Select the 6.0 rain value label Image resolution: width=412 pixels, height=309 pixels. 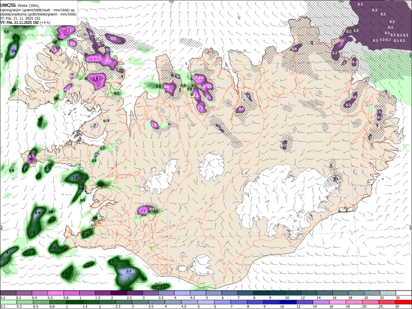click(37, 213)
